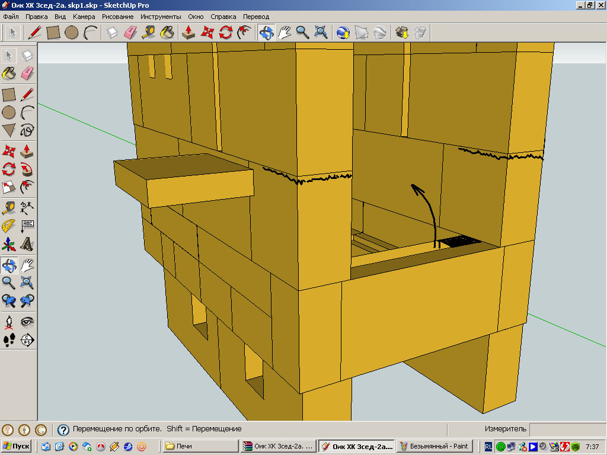Open the Камера menu
Screen dimensions: 607x455
[x=84, y=17]
